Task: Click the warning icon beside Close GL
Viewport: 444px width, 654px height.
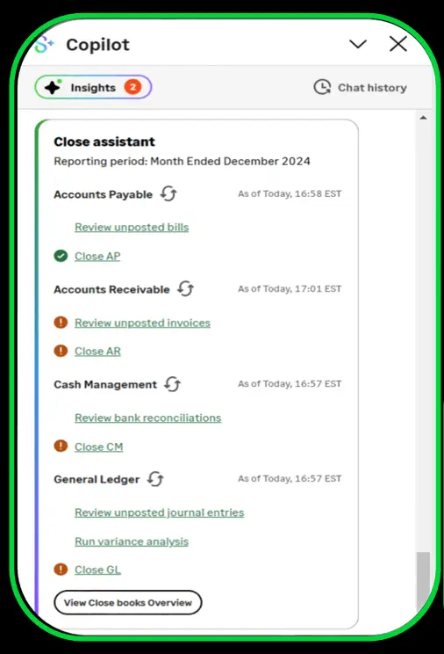Action: click(61, 569)
